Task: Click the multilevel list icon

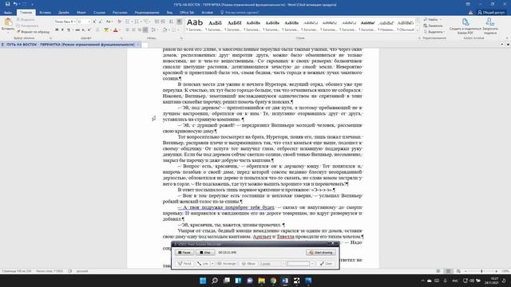Action: (x=147, y=22)
